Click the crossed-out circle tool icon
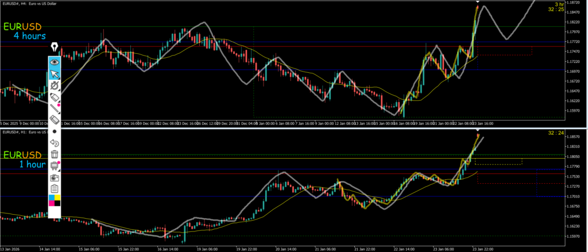 (x=55, y=85)
